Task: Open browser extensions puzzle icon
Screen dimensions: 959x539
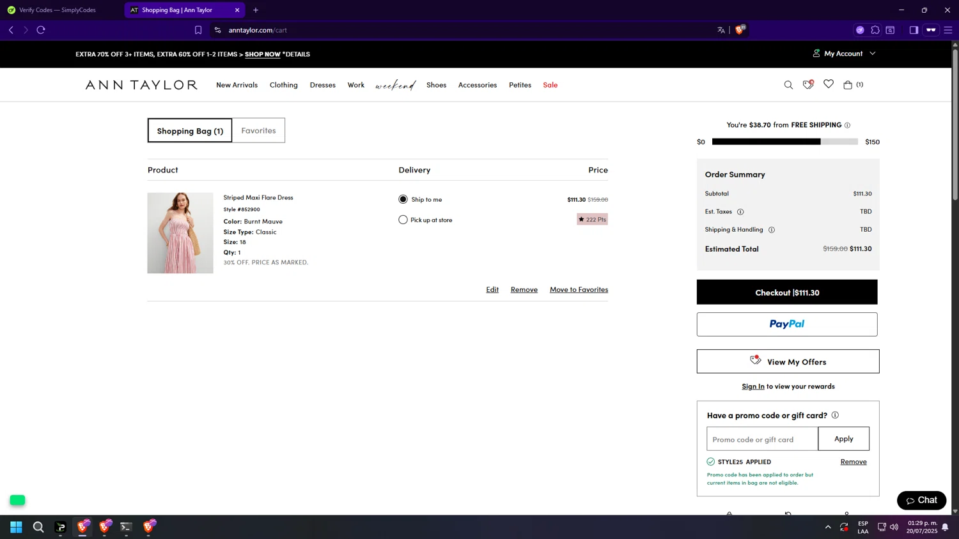Action: [875, 30]
